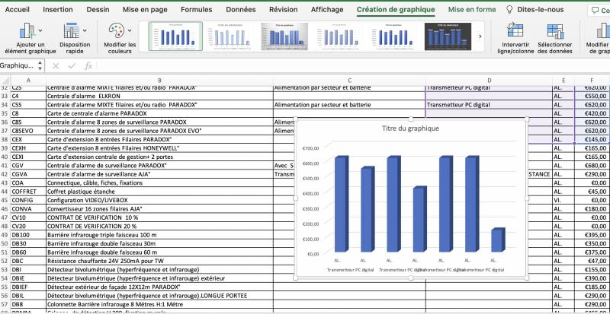Click the select-all corner triangle

pos(5,81)
